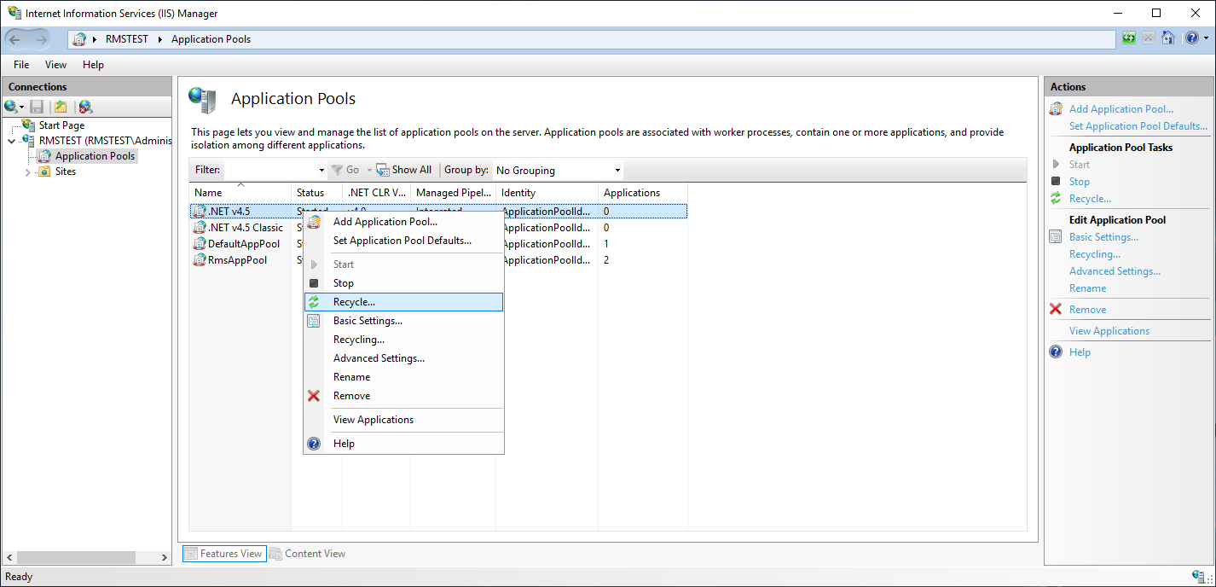1216x587 pixels.
Task: Click the Filter text input field
Action: tap(270, 170)
